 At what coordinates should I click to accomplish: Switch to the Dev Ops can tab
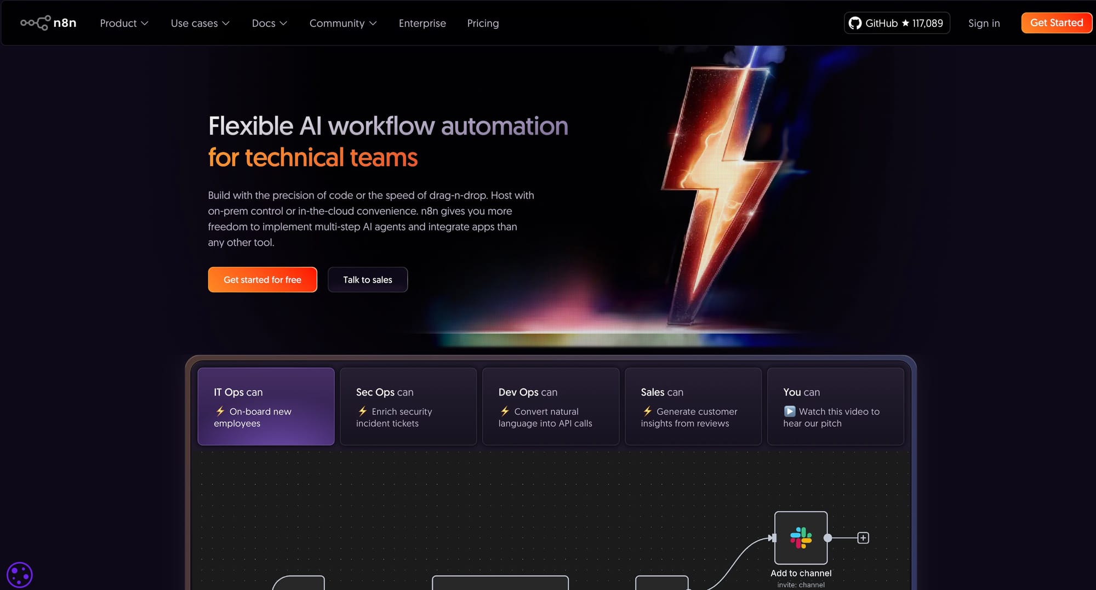pyautogui.click(x=550, y=406)
